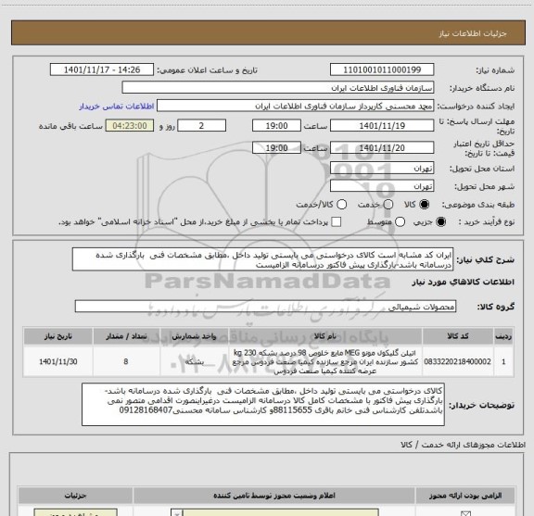Click the تاریخ نیاز column header

pyautogui.click(x=57, y=336)
